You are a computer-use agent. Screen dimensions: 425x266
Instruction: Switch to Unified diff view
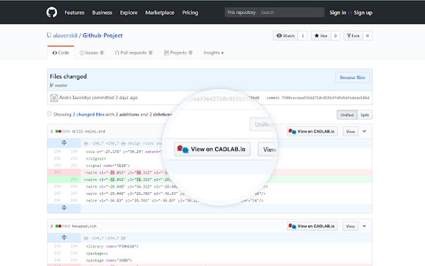pos(346,115)
